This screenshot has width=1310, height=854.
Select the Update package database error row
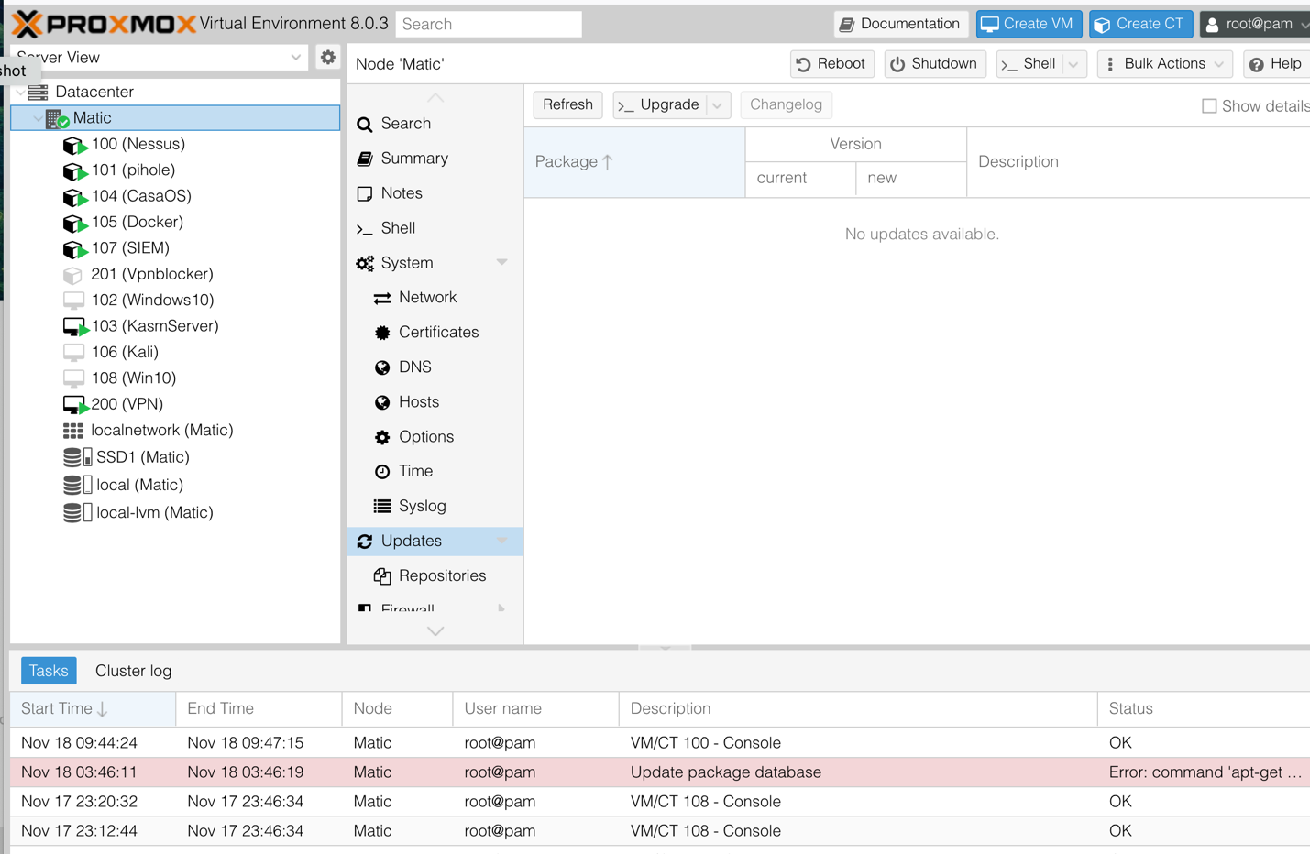coord(660,772)
